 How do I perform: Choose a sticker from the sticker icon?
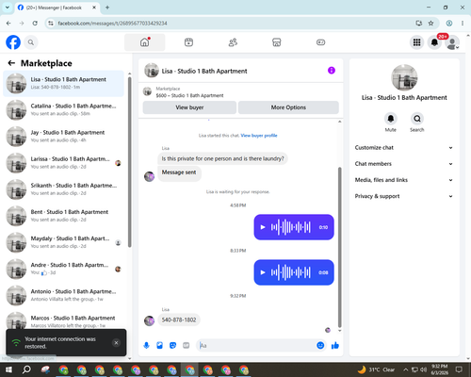point(172,346)
